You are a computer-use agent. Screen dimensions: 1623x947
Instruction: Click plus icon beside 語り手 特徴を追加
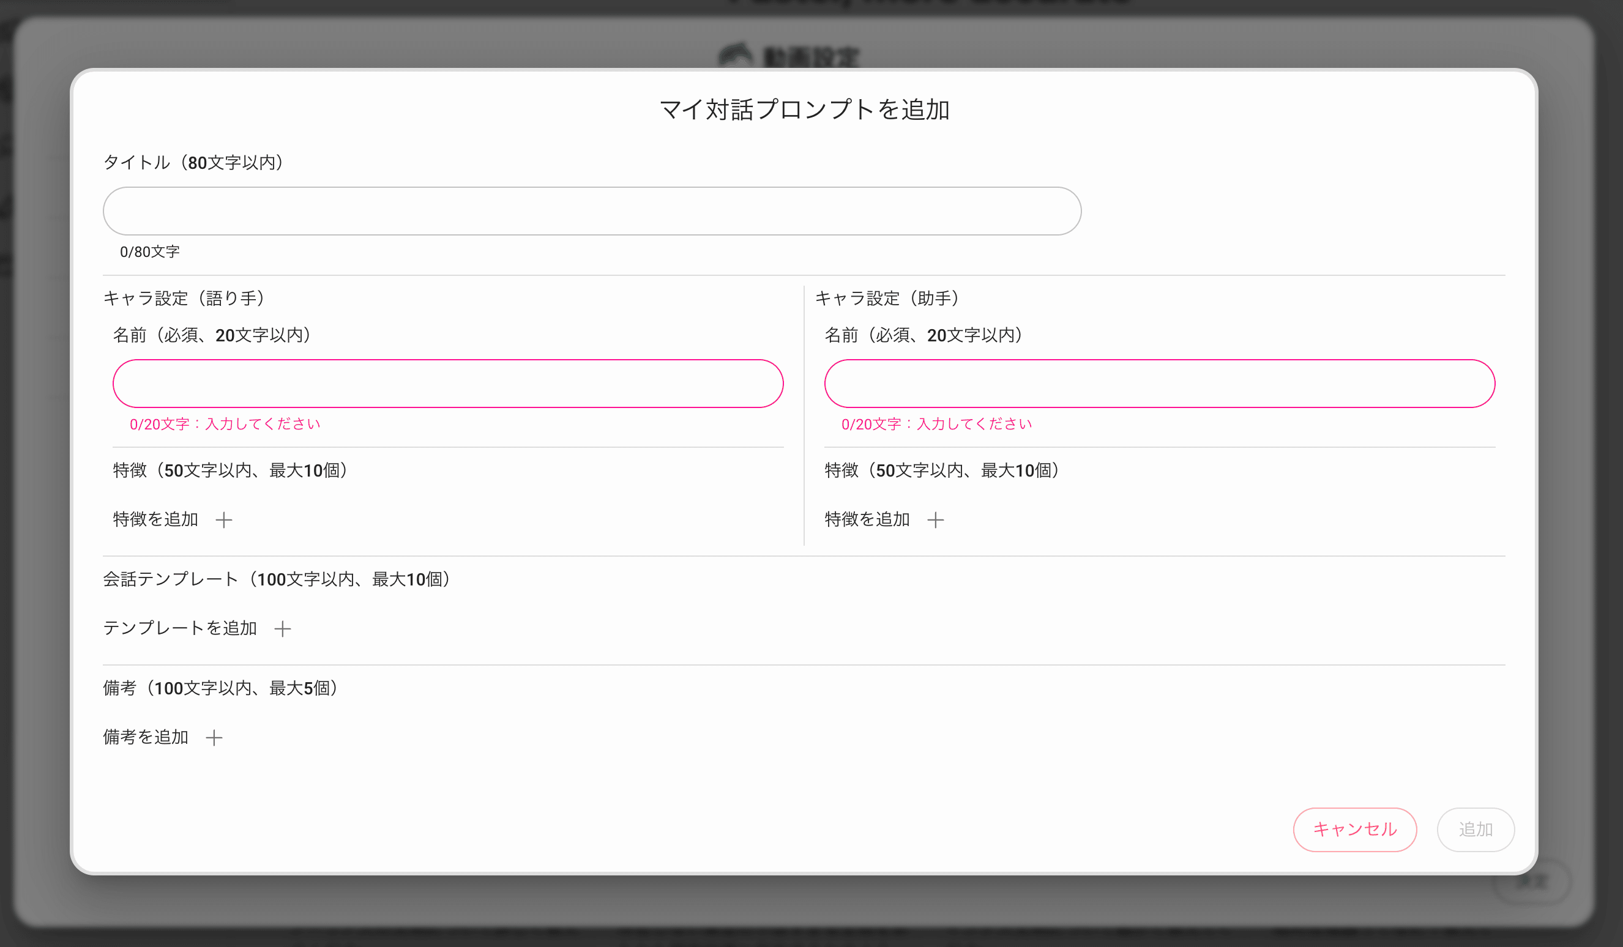coord(223,519)
